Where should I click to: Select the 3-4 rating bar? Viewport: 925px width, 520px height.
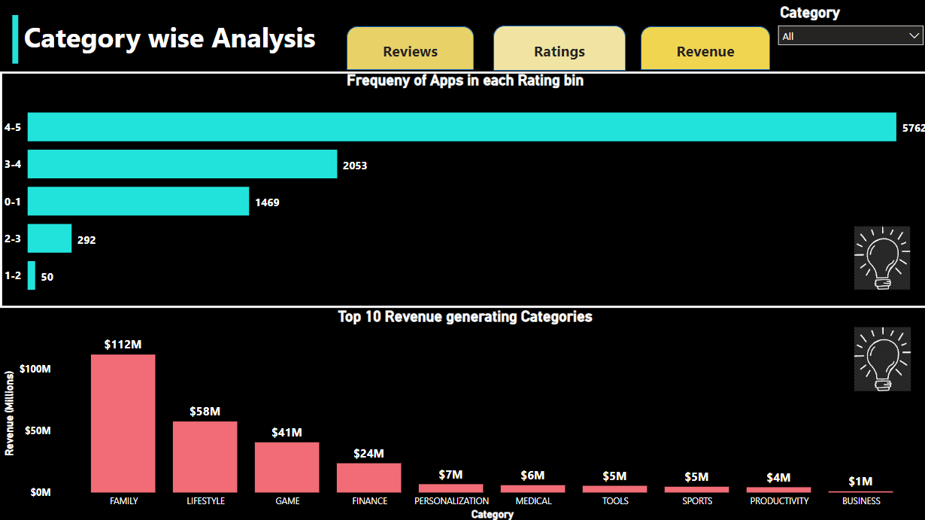(x=180, y=164)
